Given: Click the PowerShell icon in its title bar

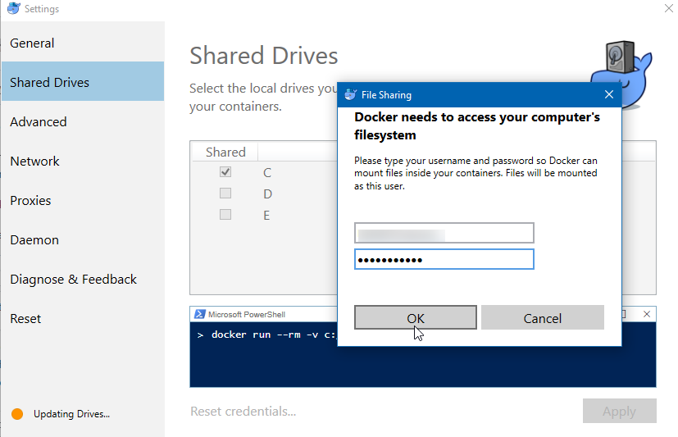Looking at the screenshot, I should (x=199, y=314).
